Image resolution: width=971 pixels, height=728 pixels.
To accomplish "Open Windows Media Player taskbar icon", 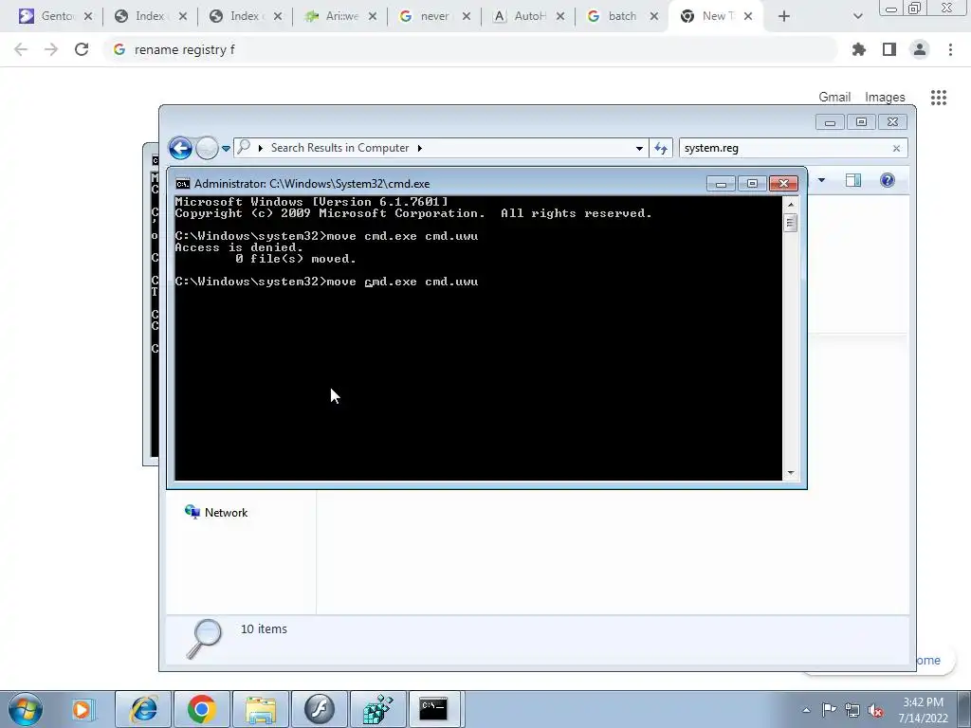I will 82,709.
